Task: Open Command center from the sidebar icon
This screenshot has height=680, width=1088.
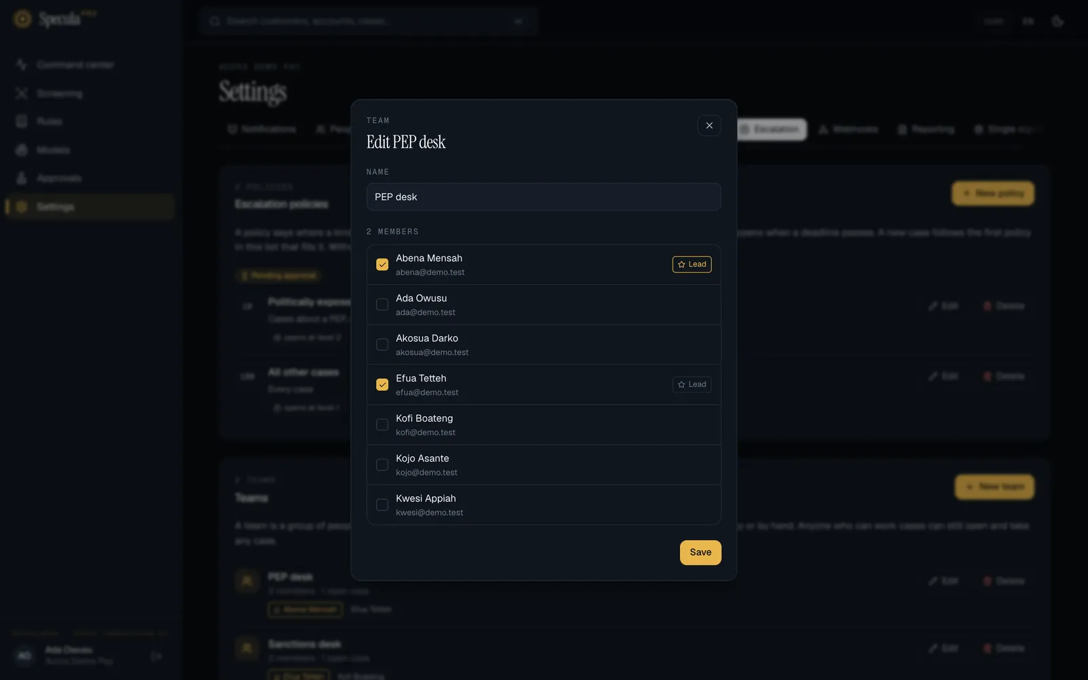Action: coord(22,65)
